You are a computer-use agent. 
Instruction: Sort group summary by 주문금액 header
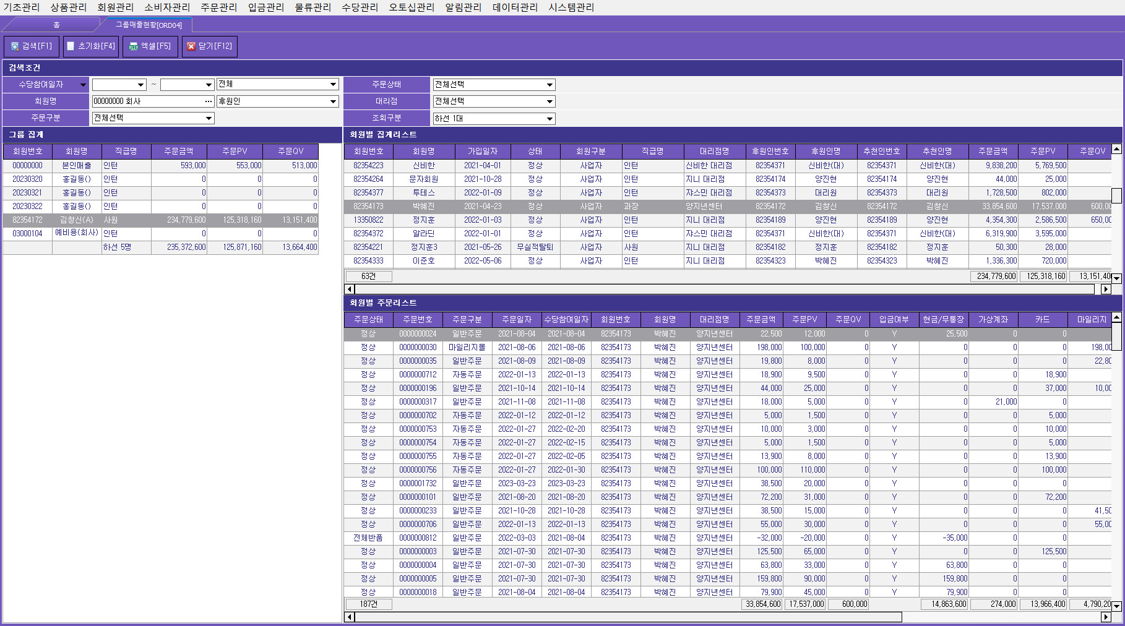(x=179, y=152)
